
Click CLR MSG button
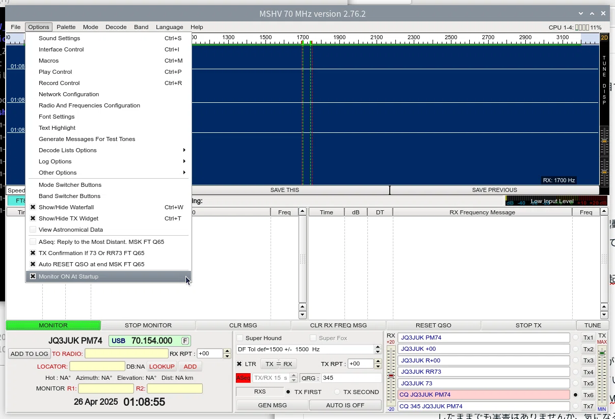[x=243, y=325]
